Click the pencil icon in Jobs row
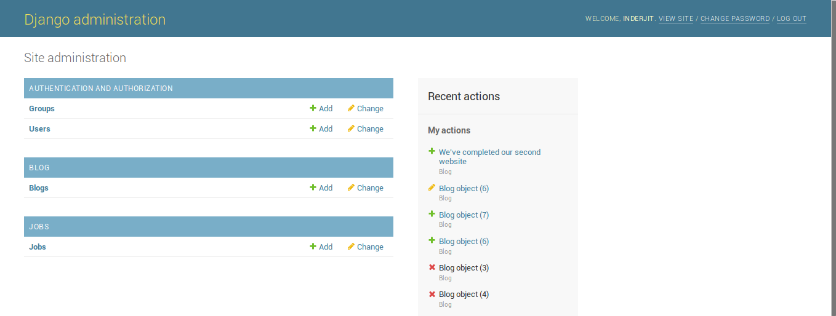 click(x=351, y=247)
